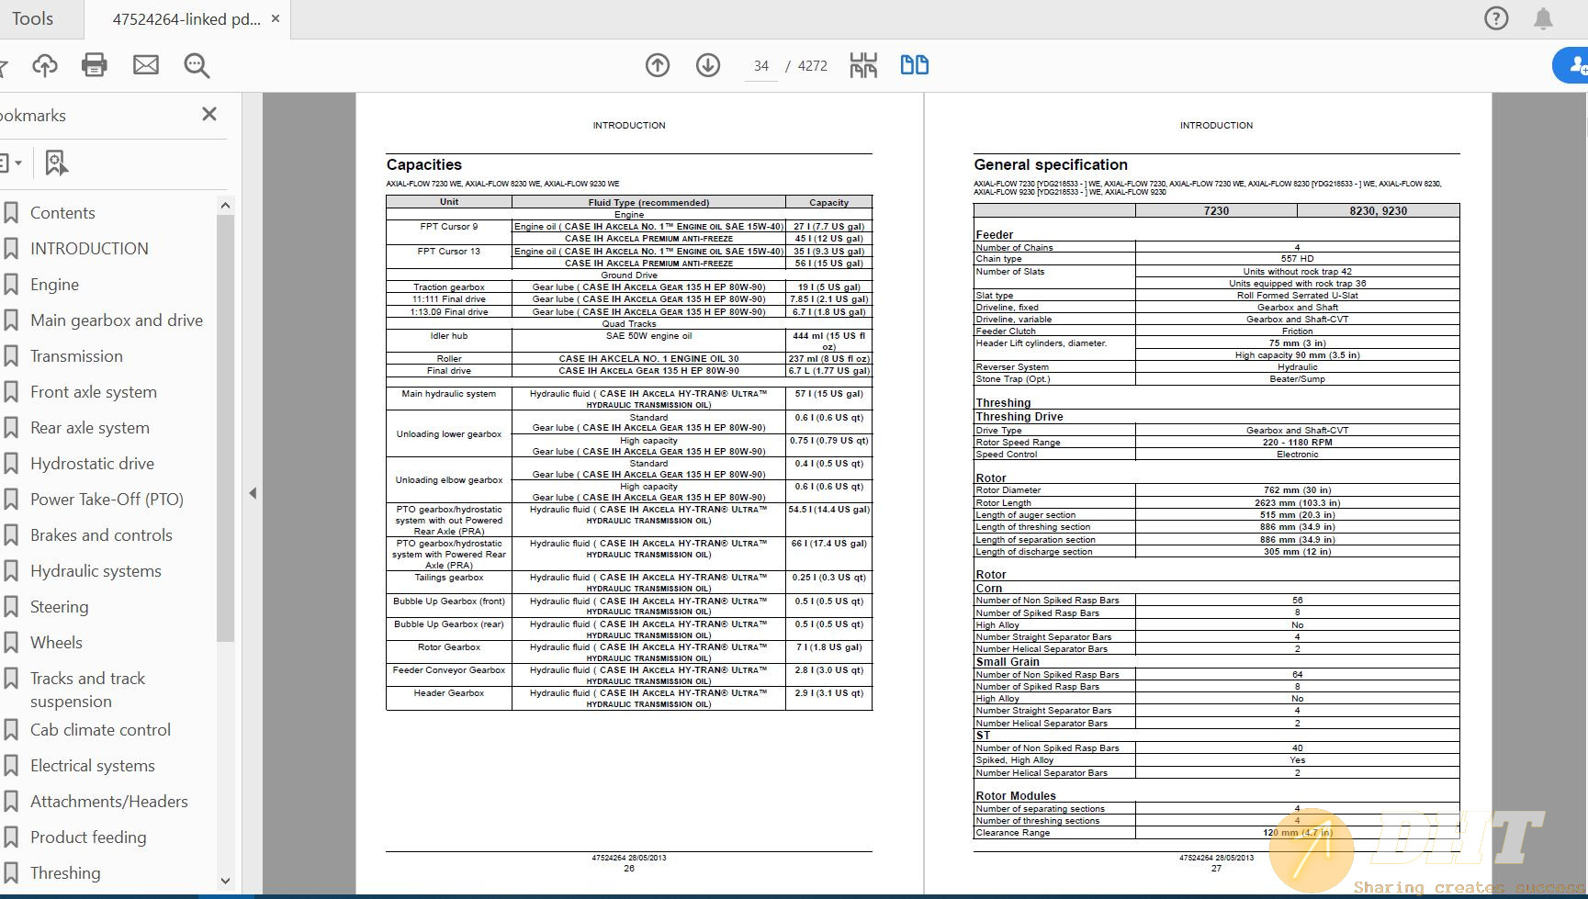Viewport: 1588px width, 899px height.
Task: Click the page number field showing 34
Action: click(x=760, y=66)
